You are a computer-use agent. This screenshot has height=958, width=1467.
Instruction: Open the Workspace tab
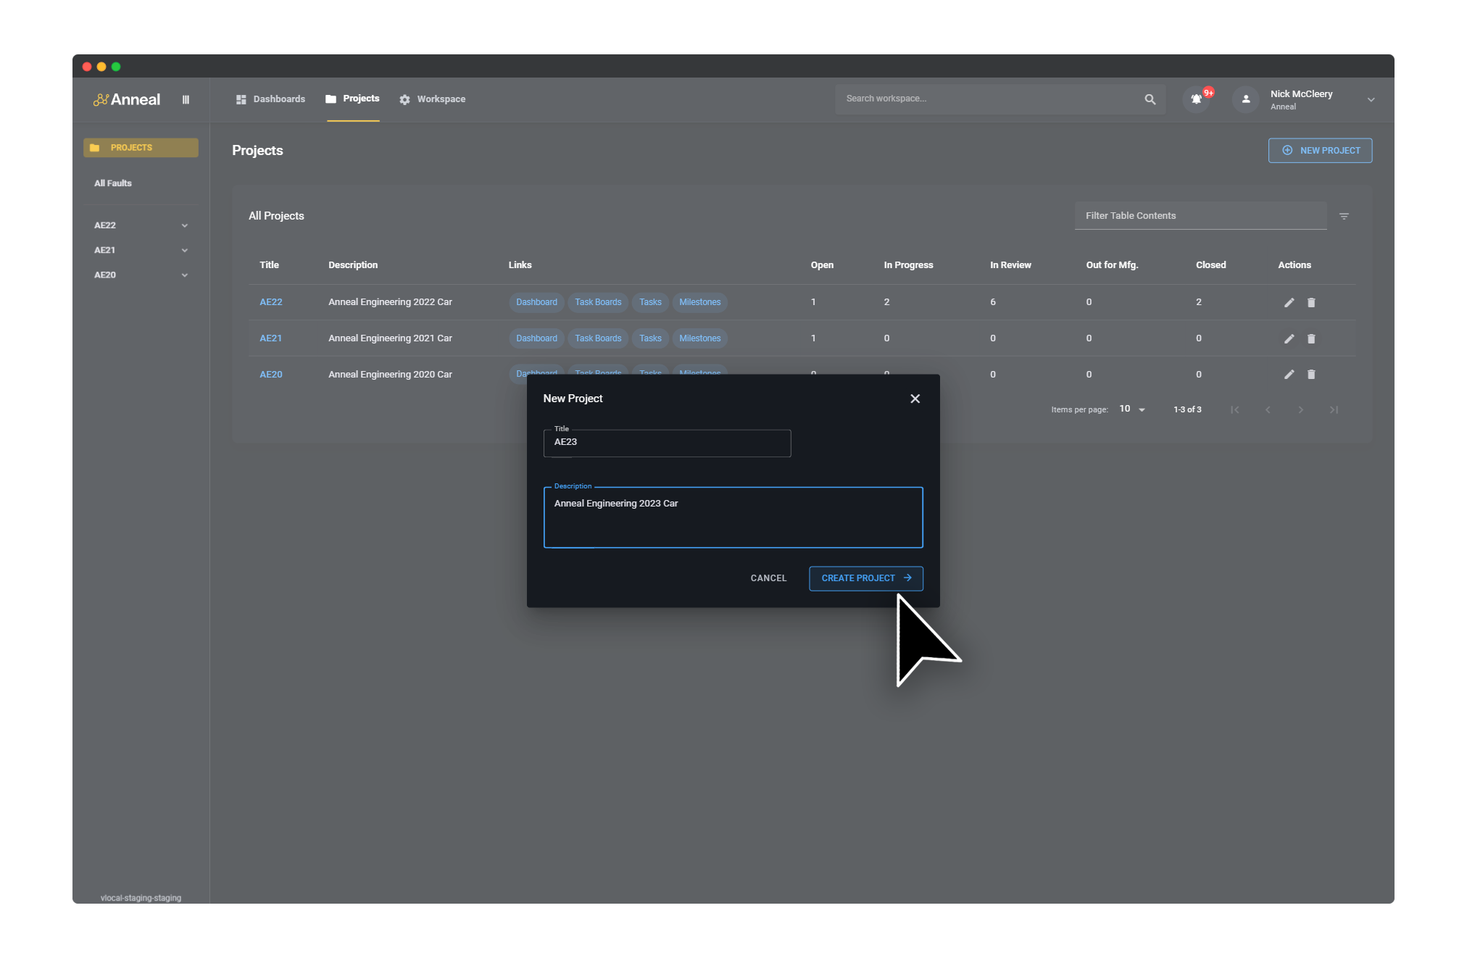[x=441, y=99]
